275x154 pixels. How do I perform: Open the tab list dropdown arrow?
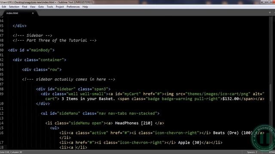[x=270, y=13]
